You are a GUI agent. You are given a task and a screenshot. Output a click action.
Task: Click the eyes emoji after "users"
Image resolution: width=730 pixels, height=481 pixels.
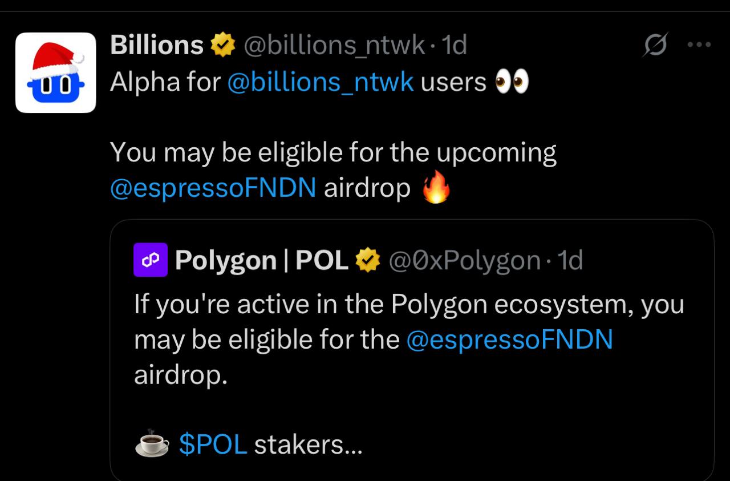point(512,82)
